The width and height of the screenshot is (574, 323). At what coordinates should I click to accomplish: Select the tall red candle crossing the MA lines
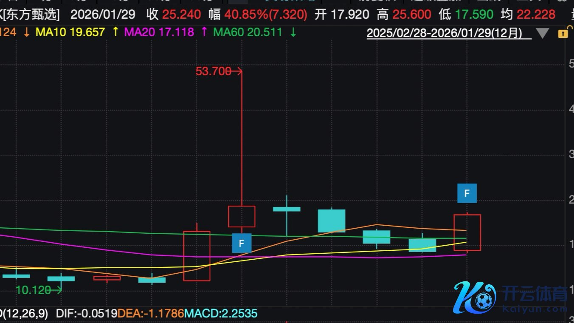click(197, 256)
